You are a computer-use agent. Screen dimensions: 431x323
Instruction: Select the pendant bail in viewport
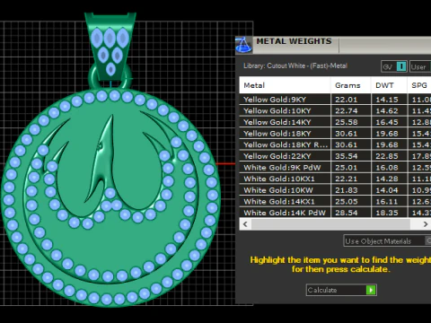click(110, 48)
